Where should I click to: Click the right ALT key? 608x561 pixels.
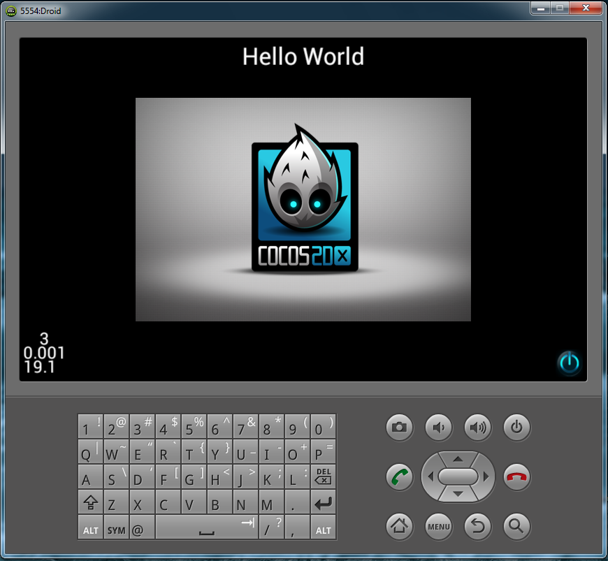point(323,527)
